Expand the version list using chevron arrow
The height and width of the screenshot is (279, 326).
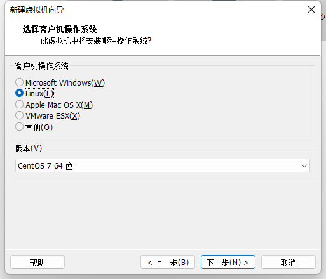[304, 166]
